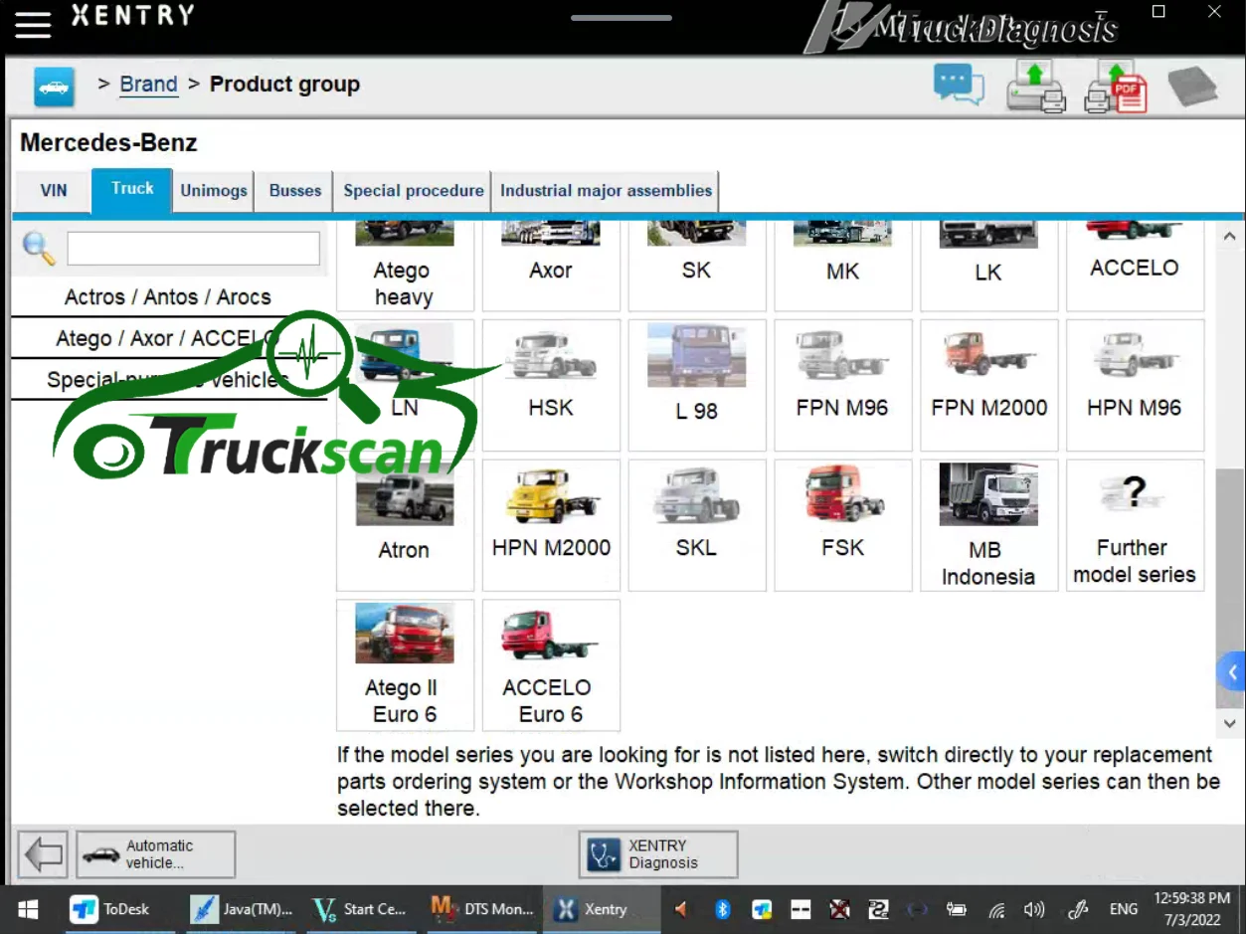Click the vehicle home icon
The image size is (1246, 934).
pos(54,87)
